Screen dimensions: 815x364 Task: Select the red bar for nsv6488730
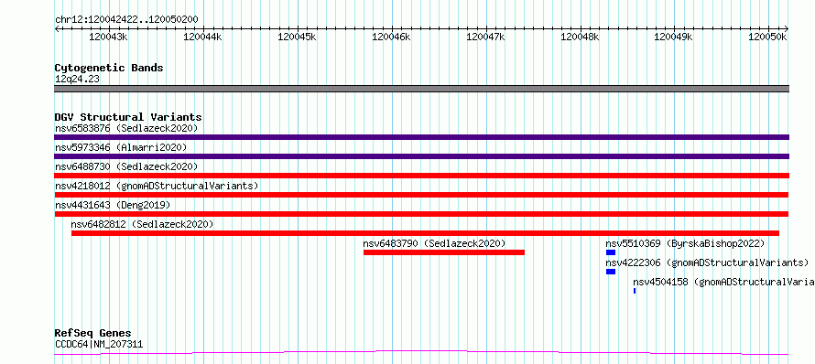pyautogui.click(x=421, y=176)
